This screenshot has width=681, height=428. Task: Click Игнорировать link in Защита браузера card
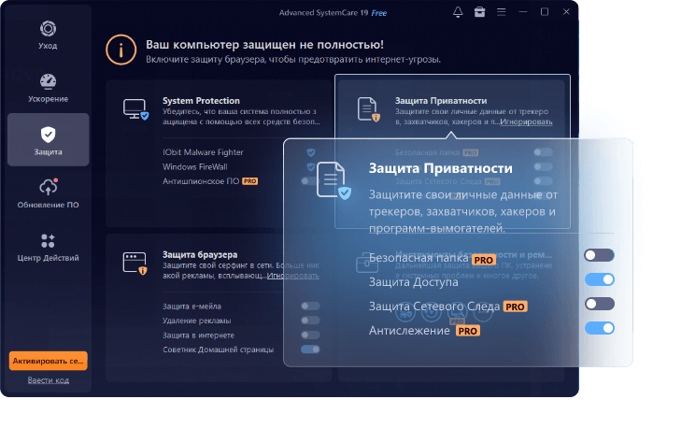click(x=292, y=276)
